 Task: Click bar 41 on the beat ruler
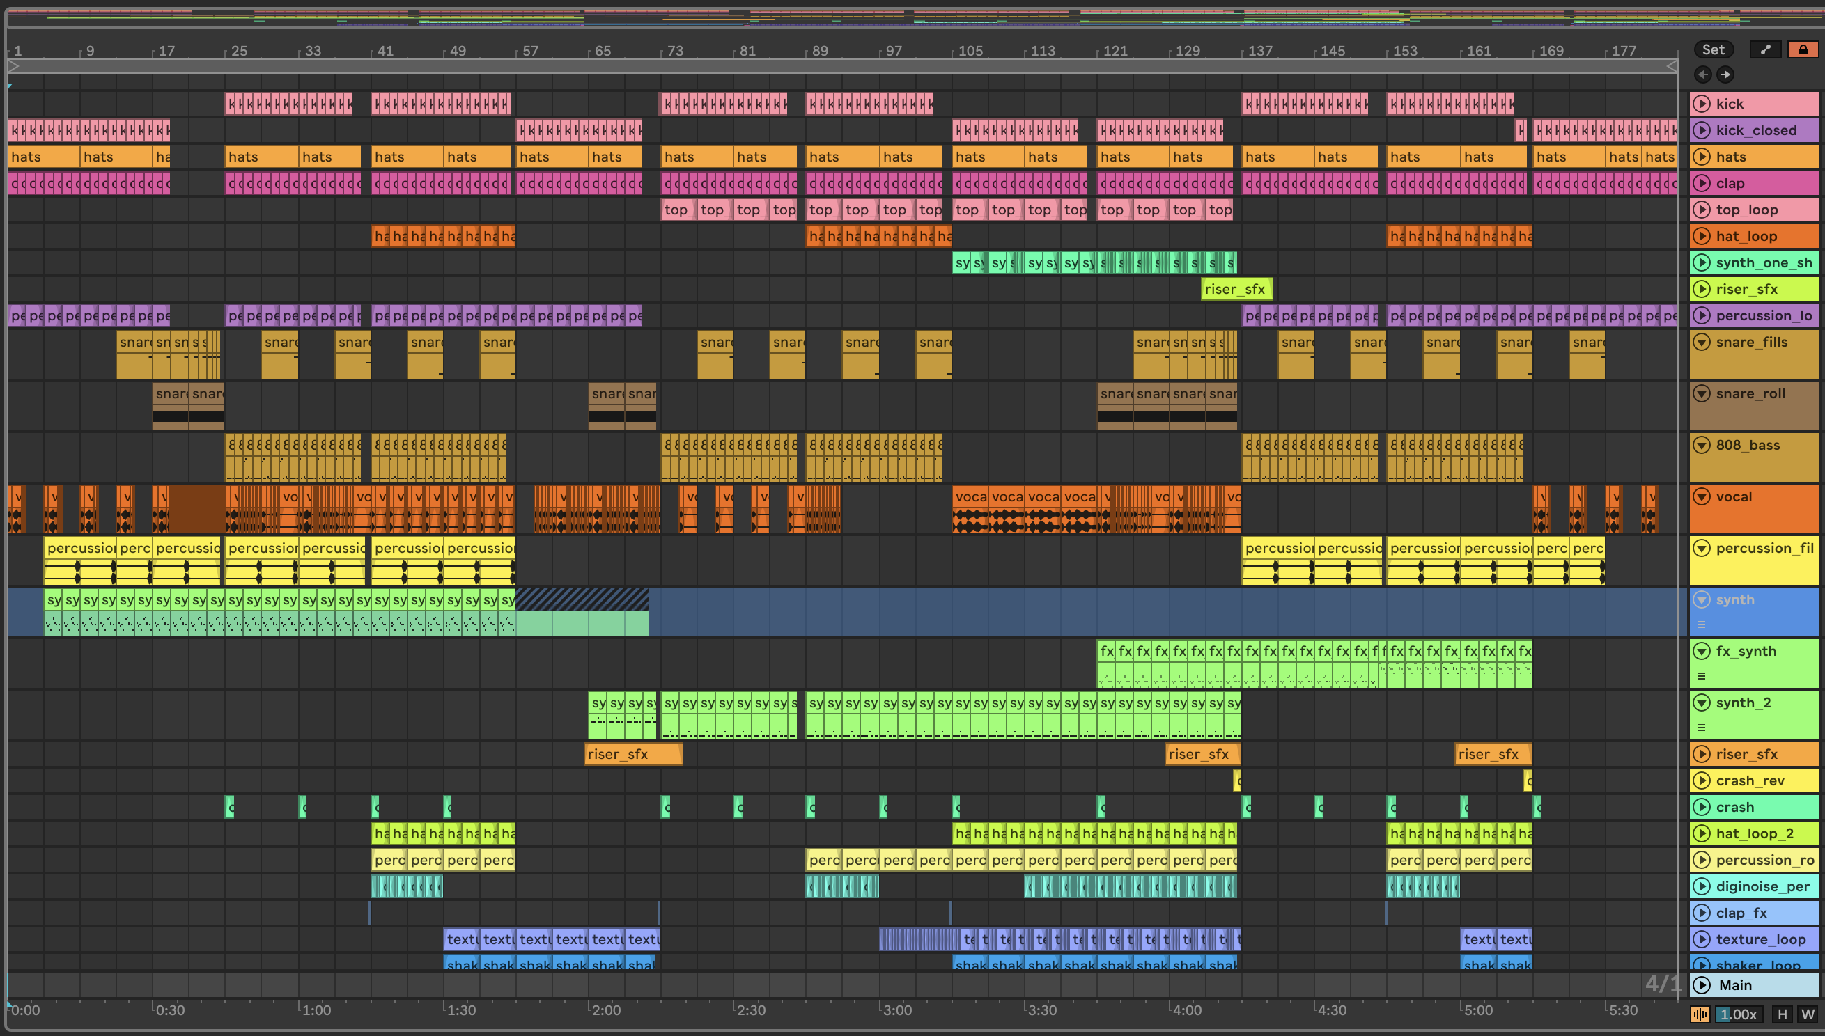(x=385, y=52)
